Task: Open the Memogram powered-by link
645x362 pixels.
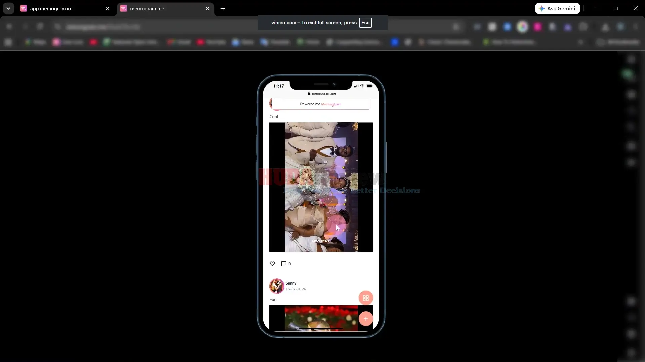Action: click(331, 104)
